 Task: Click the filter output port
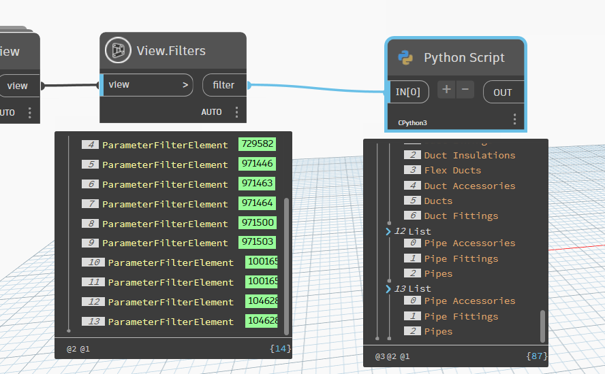coord(224,85)
